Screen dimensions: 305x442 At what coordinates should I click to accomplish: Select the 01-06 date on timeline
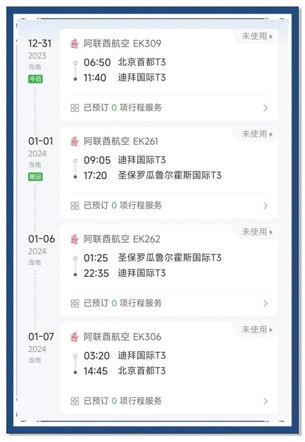click(41, 239)
